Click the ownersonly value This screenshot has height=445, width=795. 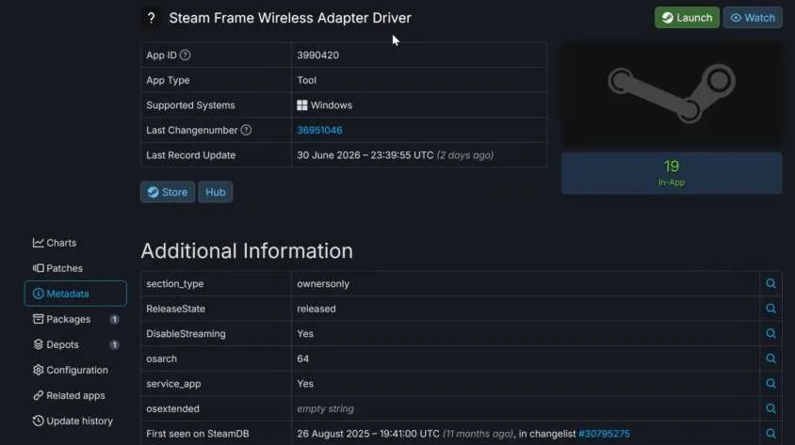point(323,283)
